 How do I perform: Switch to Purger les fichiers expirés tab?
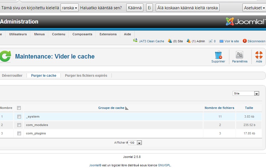pos(86,75)
